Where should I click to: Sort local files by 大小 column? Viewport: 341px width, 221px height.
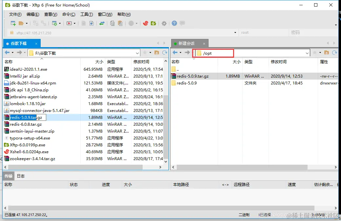[x=93, y=62]
